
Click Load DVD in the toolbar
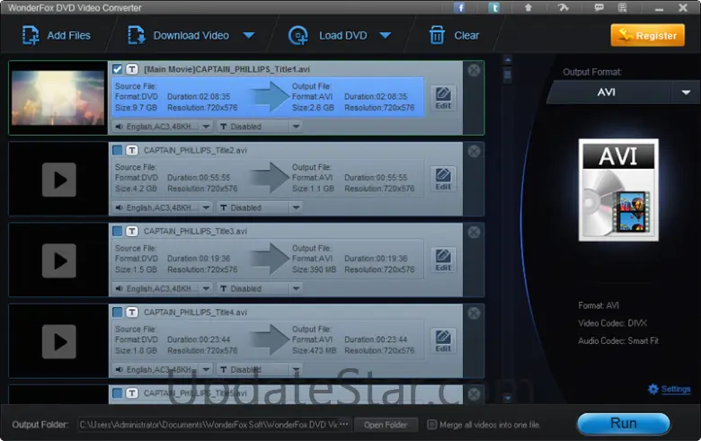point(340,36)
